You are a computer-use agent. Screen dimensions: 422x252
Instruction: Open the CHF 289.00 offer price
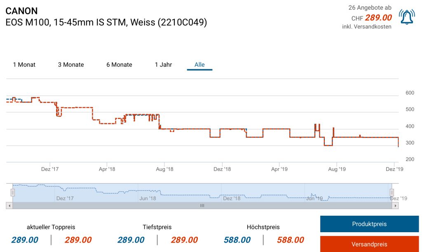tap(378, 18)
